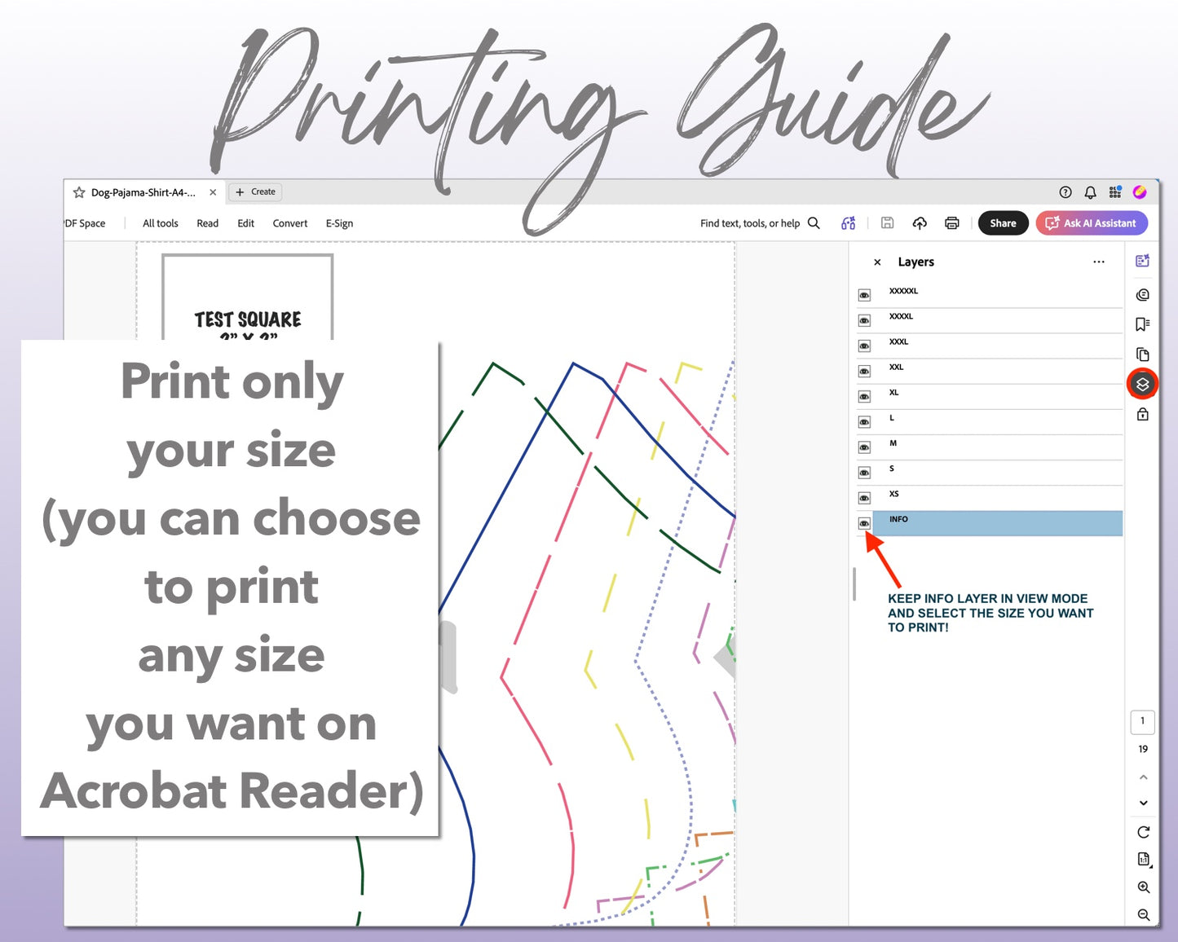Open the bookmarks icon in right sidebar

(x=1142, y=324)
